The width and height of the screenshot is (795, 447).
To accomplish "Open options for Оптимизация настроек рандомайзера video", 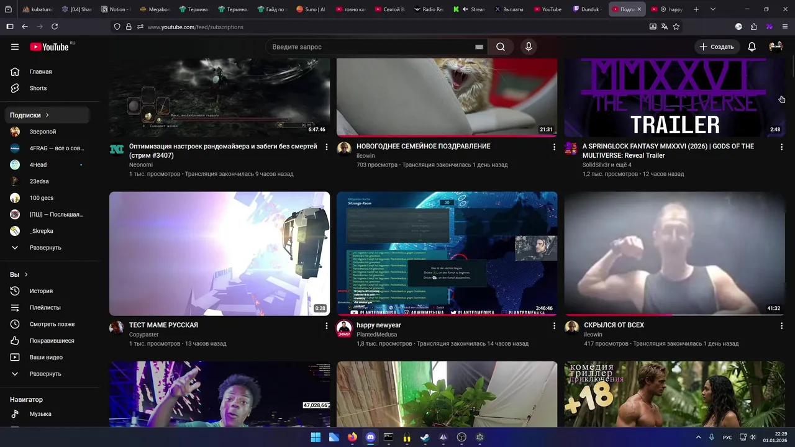I will (x=327, y=147).
